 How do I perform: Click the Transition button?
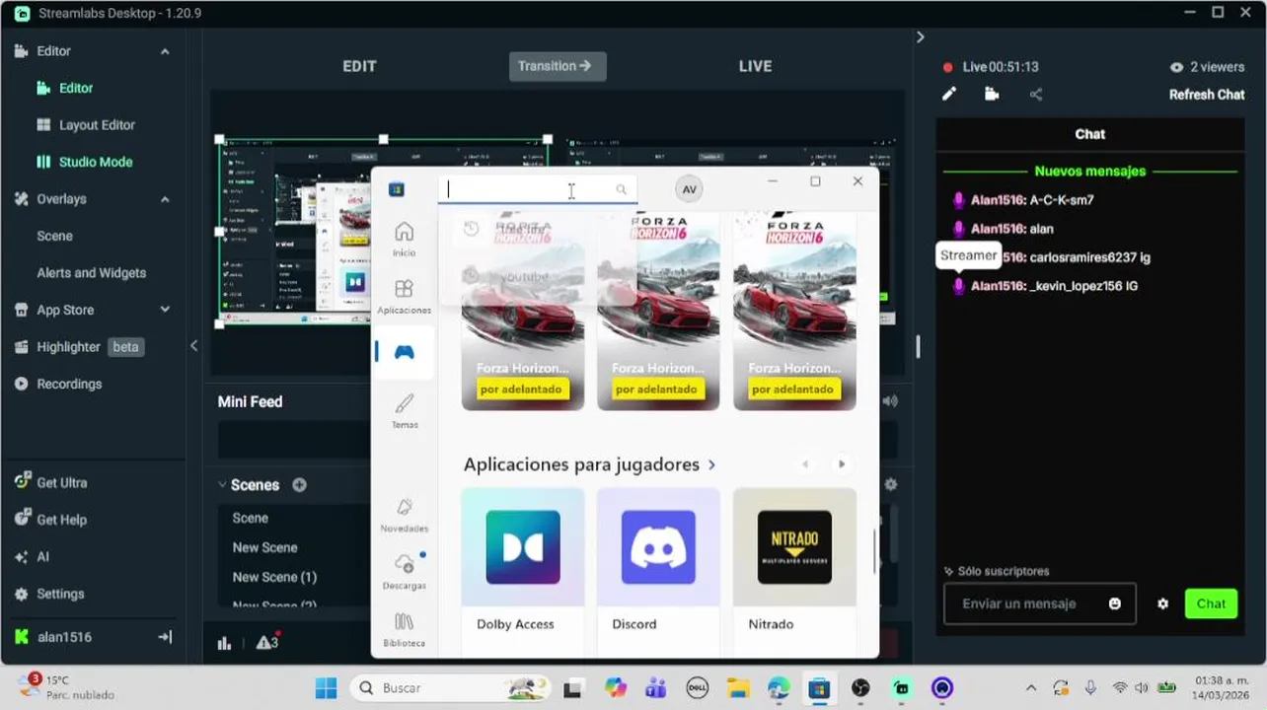[x=558, y=66]
